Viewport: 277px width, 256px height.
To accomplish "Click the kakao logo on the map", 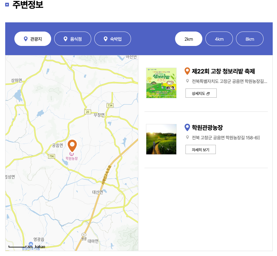I will pyautogui.click(x=40, y=246).
